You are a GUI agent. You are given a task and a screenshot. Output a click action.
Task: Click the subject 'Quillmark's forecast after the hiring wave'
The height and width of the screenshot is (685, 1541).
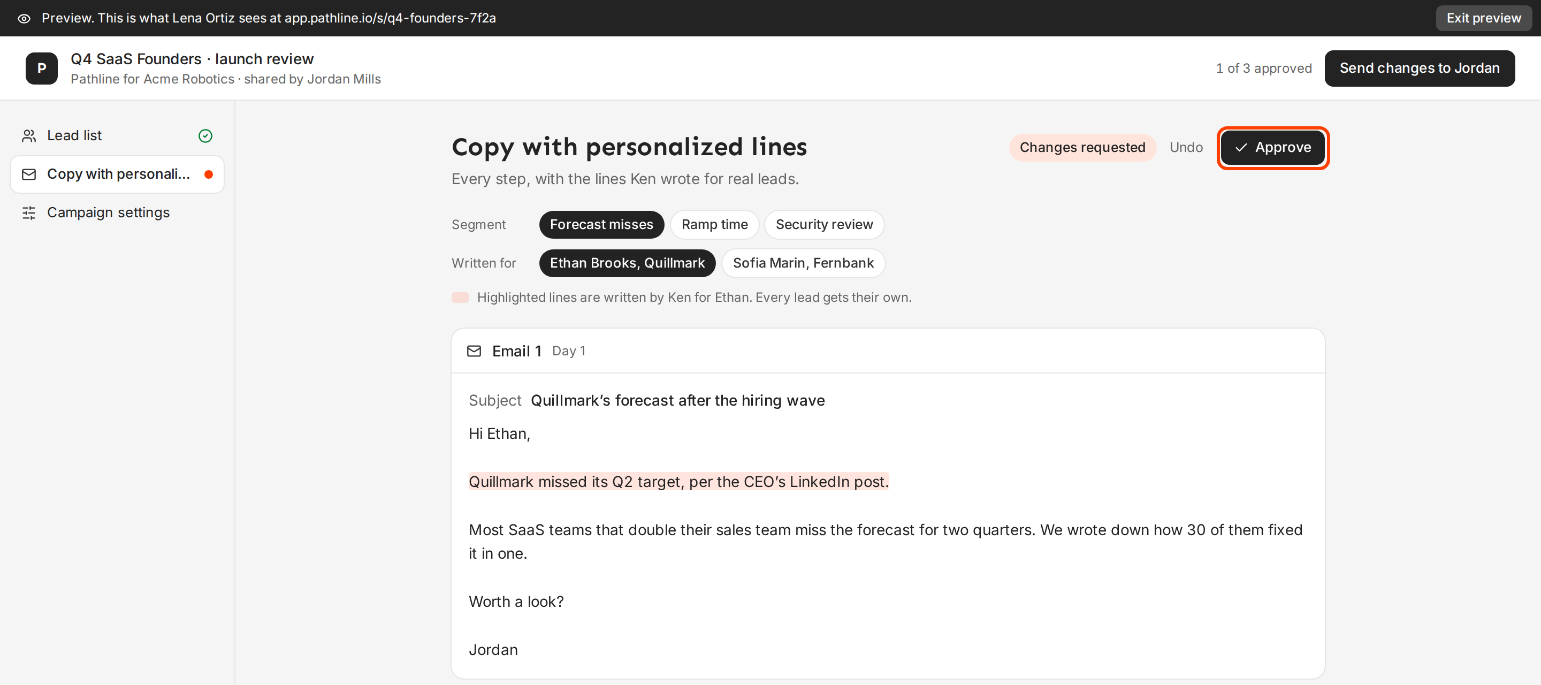677,400
